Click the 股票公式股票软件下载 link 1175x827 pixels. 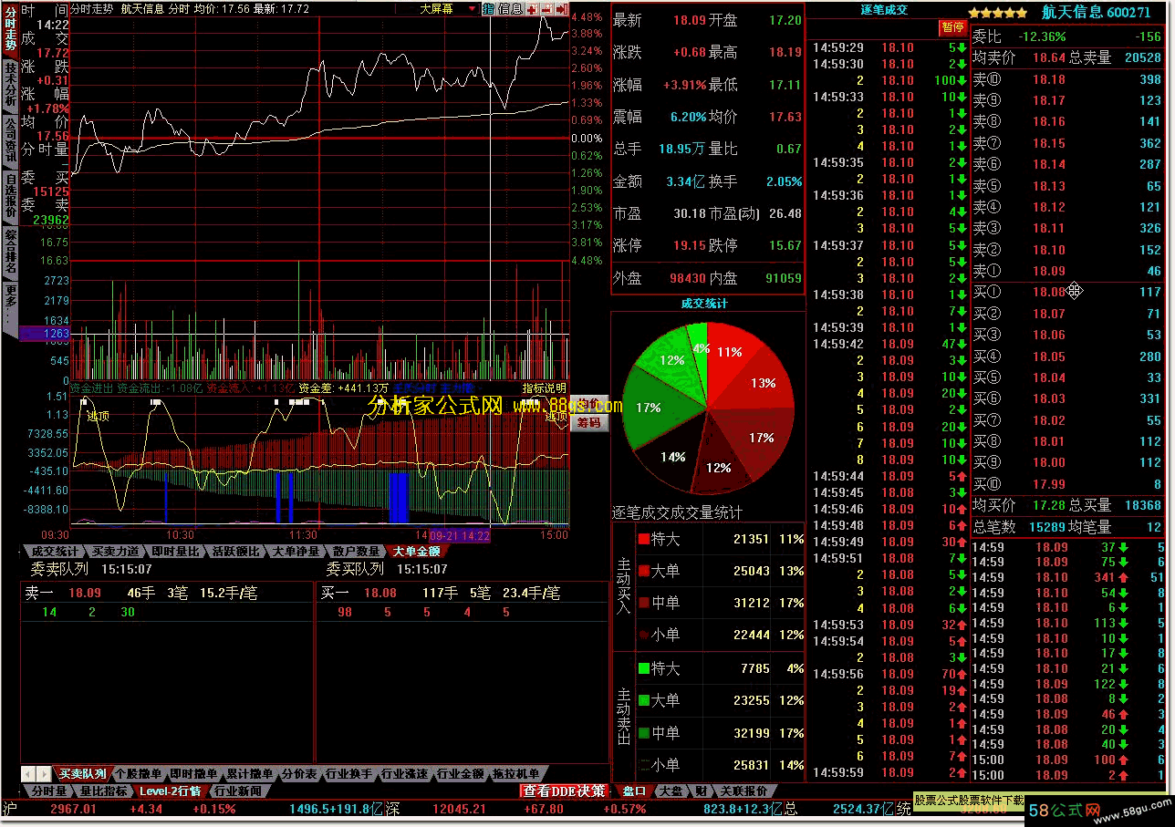pyautogui.click(x=970, y=800)
